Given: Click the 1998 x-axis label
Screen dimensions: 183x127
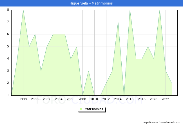Looking at the screenshot, I should pyautogui.click(x=23, y=99).
